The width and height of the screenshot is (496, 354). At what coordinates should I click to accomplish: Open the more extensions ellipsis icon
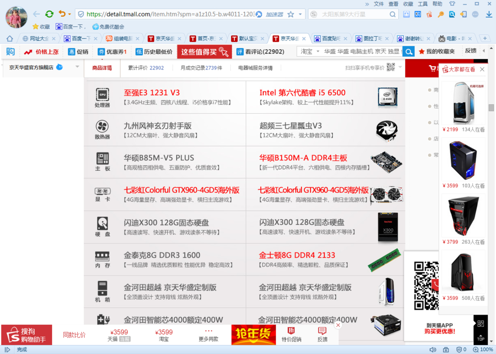pos(475,14)
